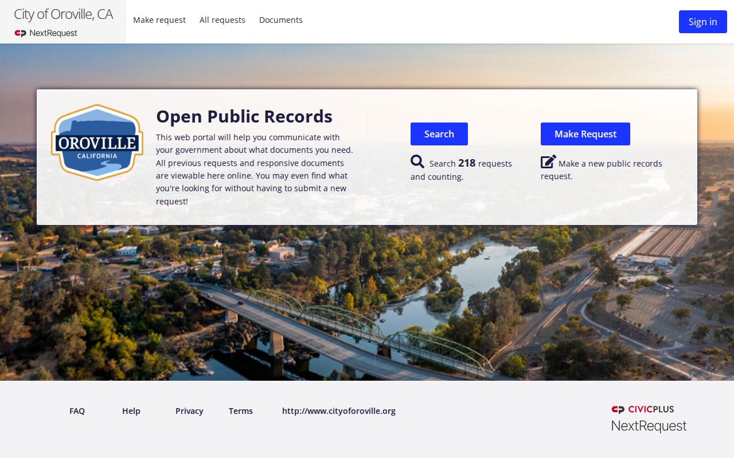734x458 pixels.
Task: Click the Sign in button
Action: [x=702, y=22]
